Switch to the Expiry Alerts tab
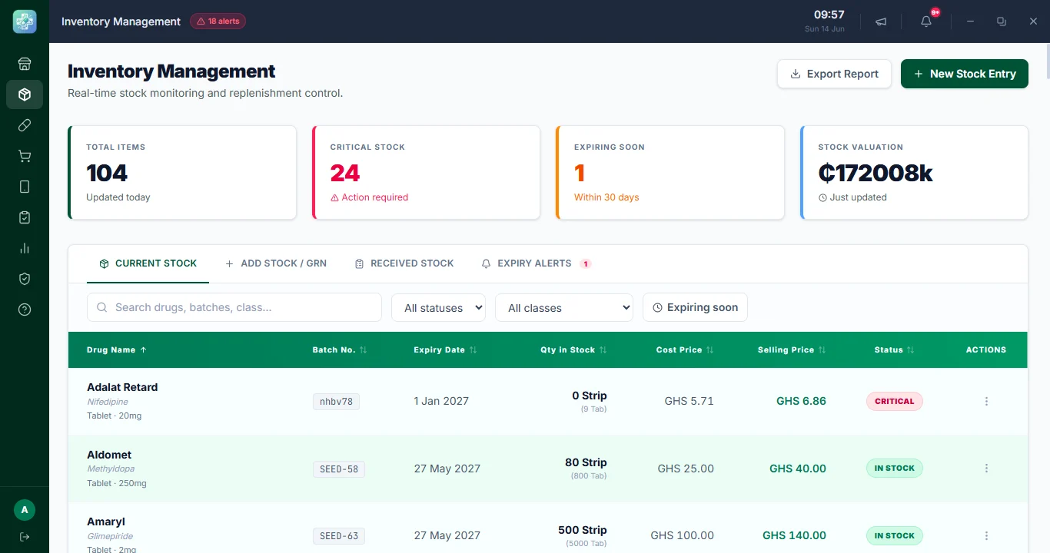This screenshot has width=1050, height=553. pyautogui.click(x=536, y=263)
